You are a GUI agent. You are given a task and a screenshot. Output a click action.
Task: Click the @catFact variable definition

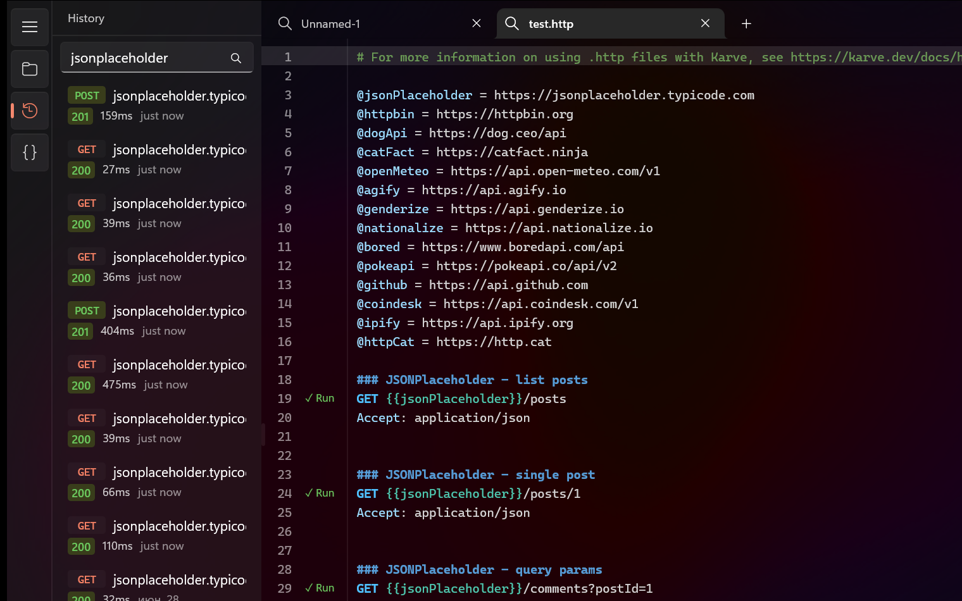pos(385,152)
